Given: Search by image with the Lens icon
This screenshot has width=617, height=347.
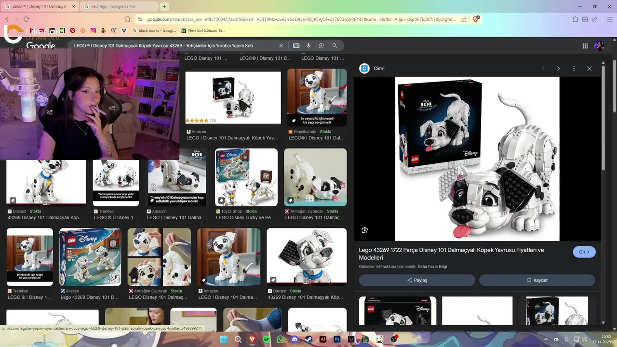Looking at the screenshot, I should (x=321, y=45).
